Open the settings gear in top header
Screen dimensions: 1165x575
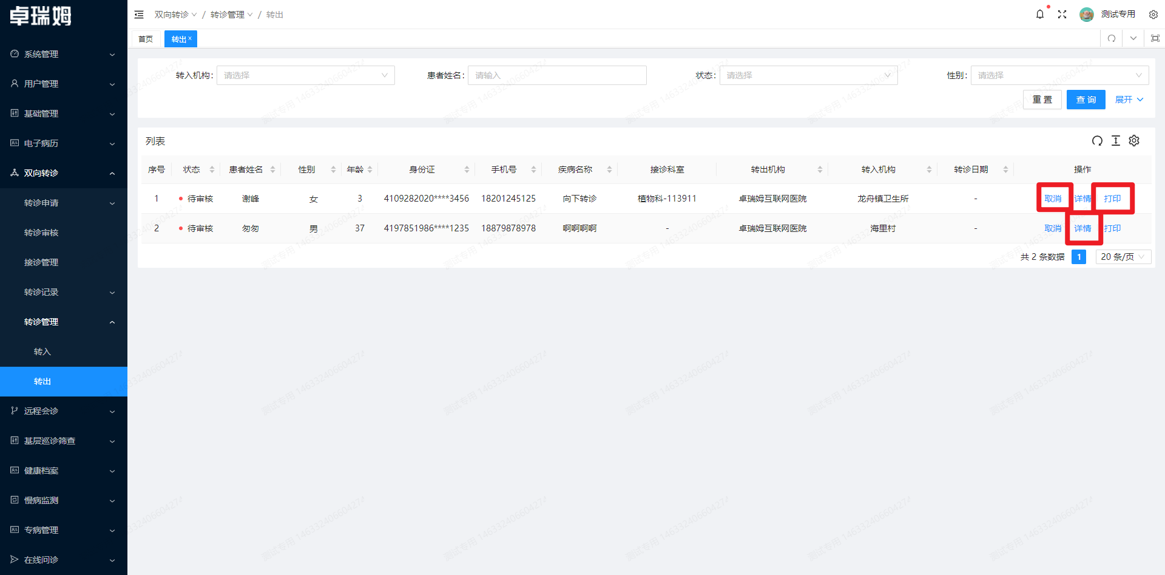click(x=1153, y=15)
